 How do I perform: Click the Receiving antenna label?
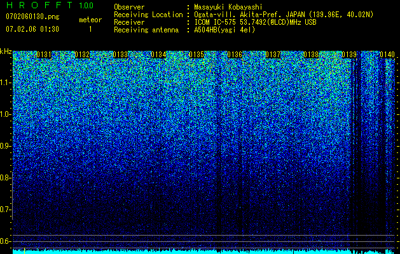(146, 30)
